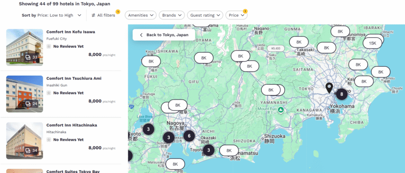Click rating star icon for Kofu Isawa

click(49, 46)
